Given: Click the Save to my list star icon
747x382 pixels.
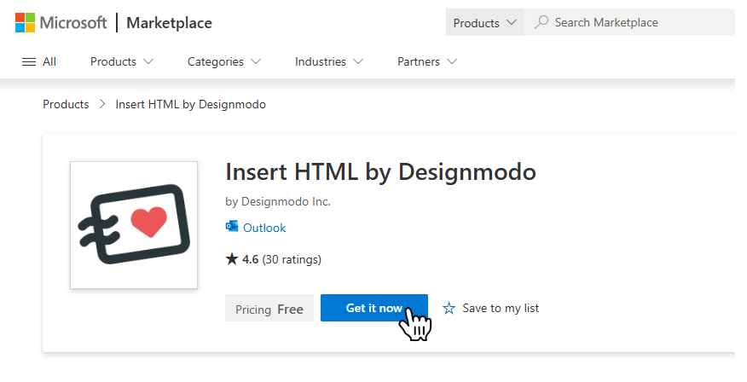Looking at the screenshot, I should tap(449, 309).
